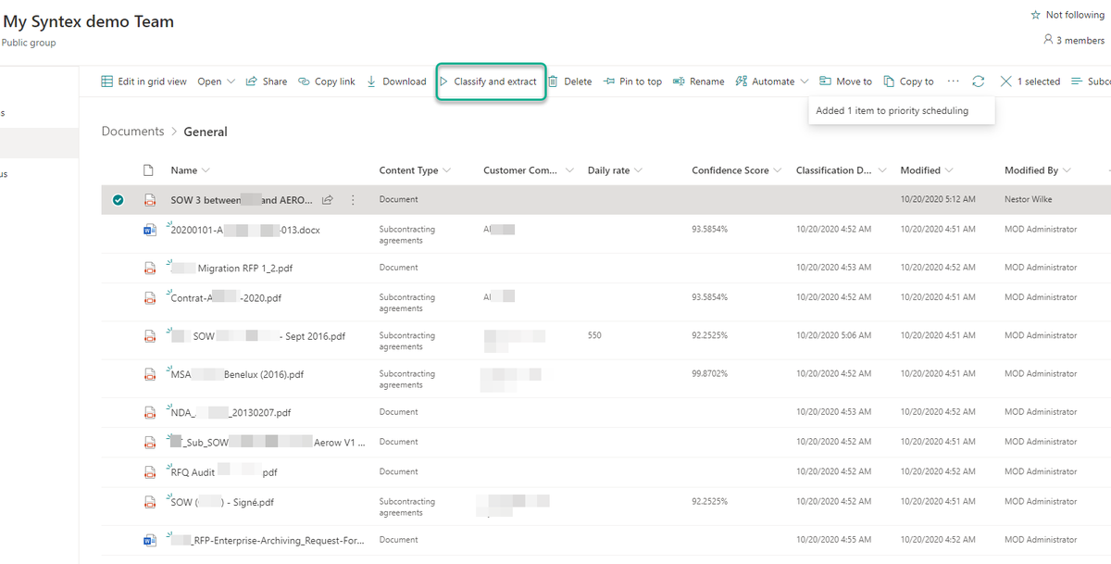Open Modified By column menu
The height and width of the screenshot is (564, 1111).
pyautogui.click(x=1038, y=170)
